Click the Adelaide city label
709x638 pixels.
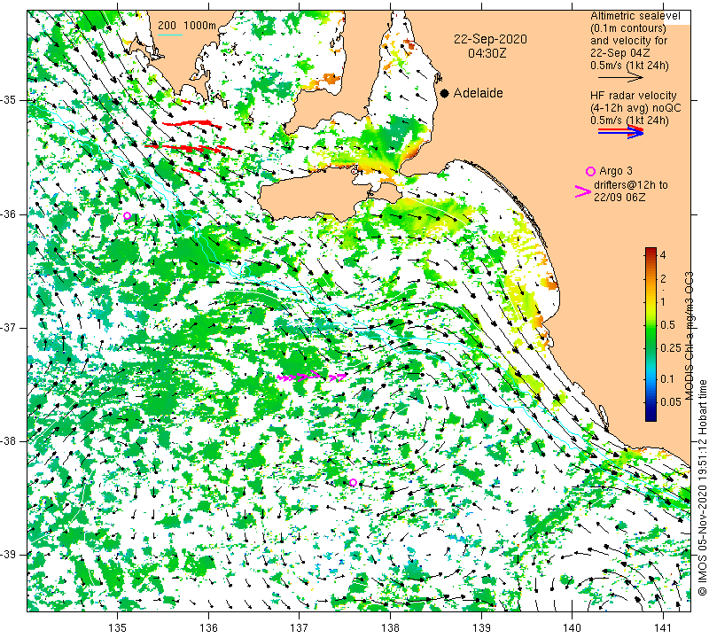pyautogui.click(x=478, y=93)
